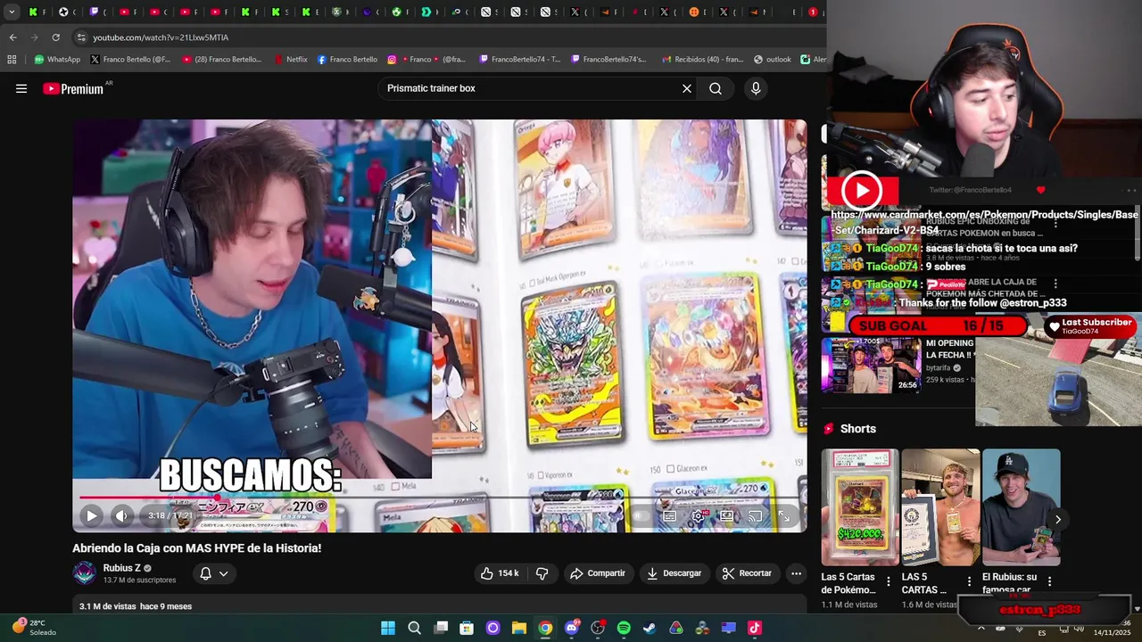Open Discord from the taskbar
The image size is (1142, 642).
pos(572,628)
